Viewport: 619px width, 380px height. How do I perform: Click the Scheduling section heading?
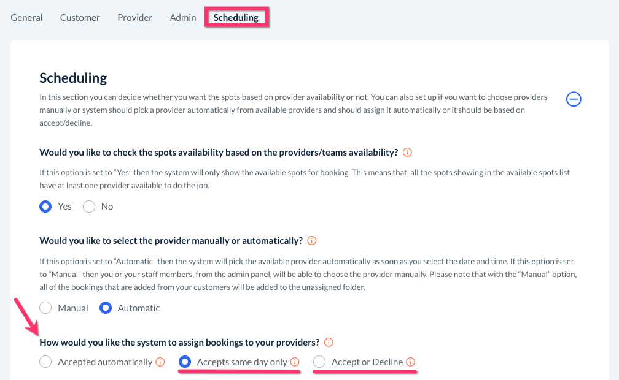point(73,78)
